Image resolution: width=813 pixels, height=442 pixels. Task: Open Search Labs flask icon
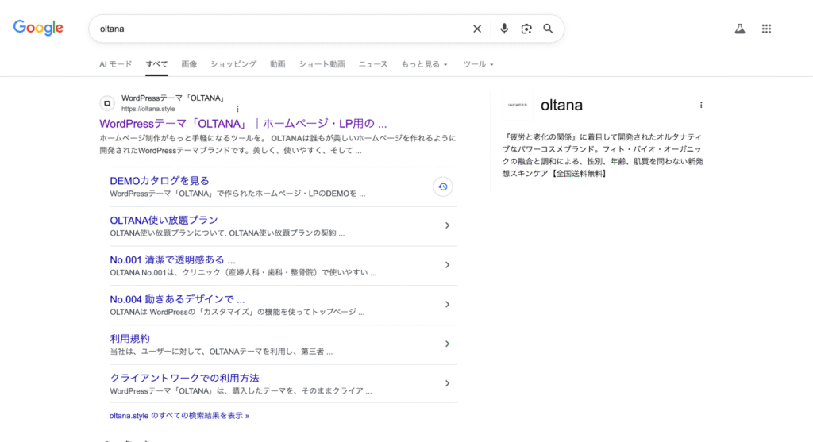coord(739,29)
